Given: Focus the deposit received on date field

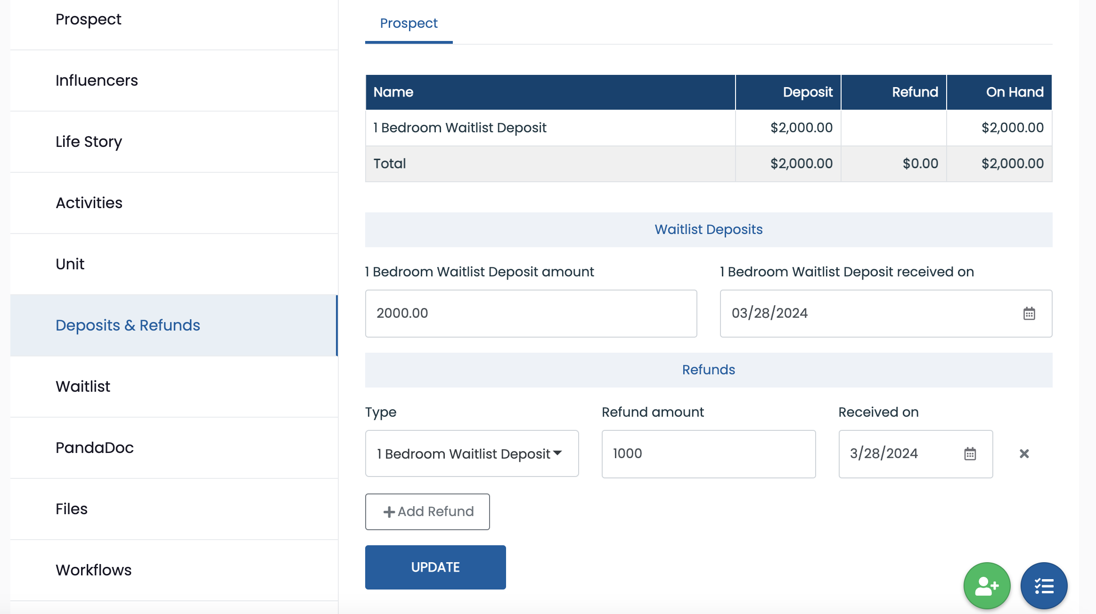Looking at the screenshot, I should coord(886,314).
